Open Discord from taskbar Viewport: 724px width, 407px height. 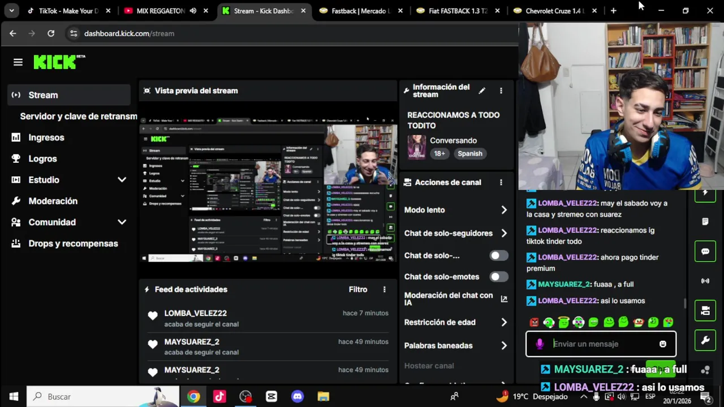(298, 397)
